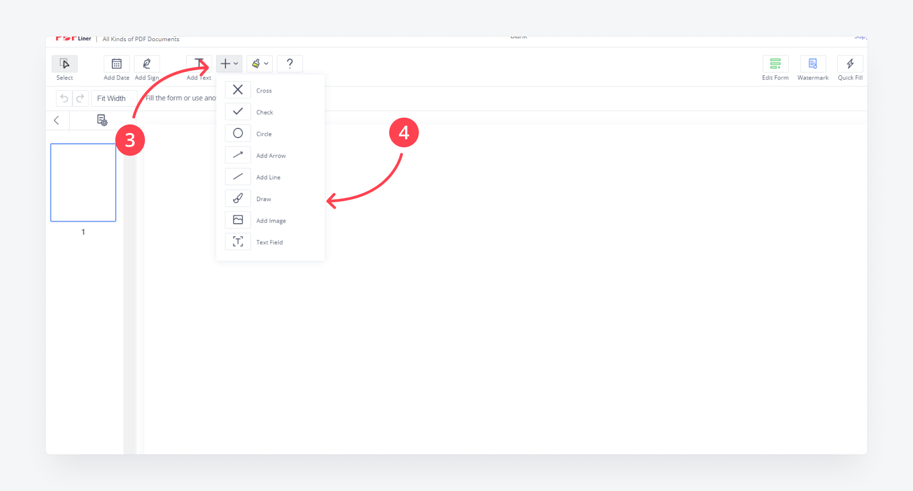Choose the Text Field menu label
913x491 pixels.
coord(269,243)
